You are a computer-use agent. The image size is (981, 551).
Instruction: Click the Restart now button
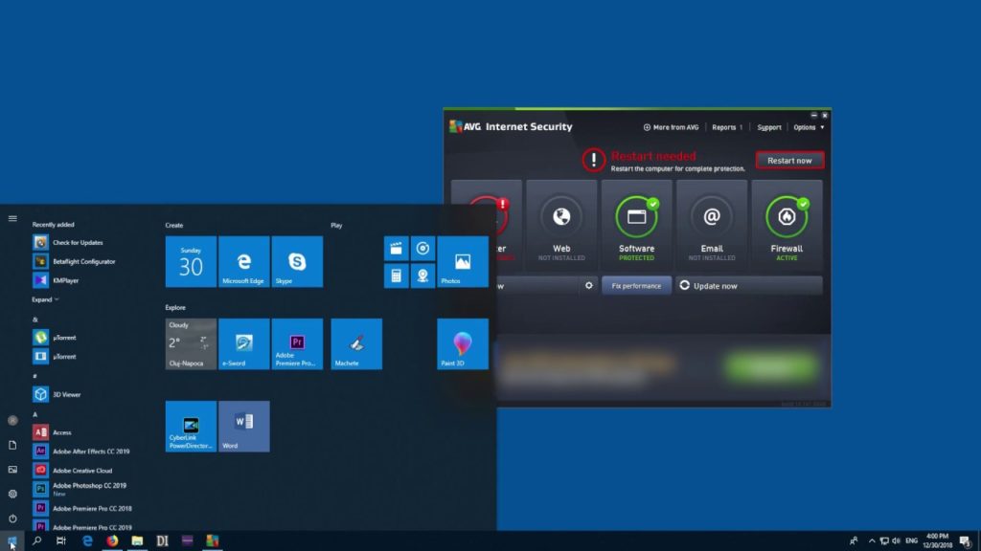789,161
